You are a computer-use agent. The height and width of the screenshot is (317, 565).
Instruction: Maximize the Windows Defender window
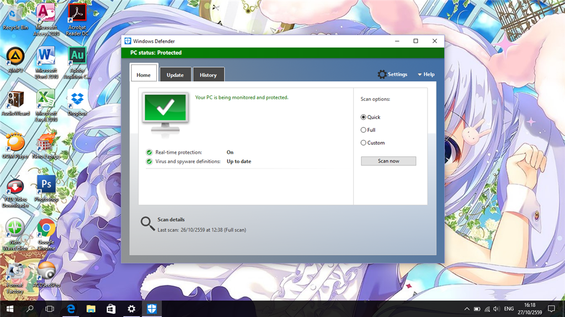[416, 41]
